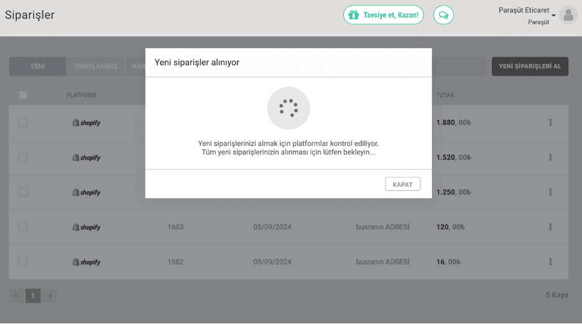Viewport: 582px width, 324px height.
Task: Open three-dot menu for order 1682
Action: click(x=550, y=262)
